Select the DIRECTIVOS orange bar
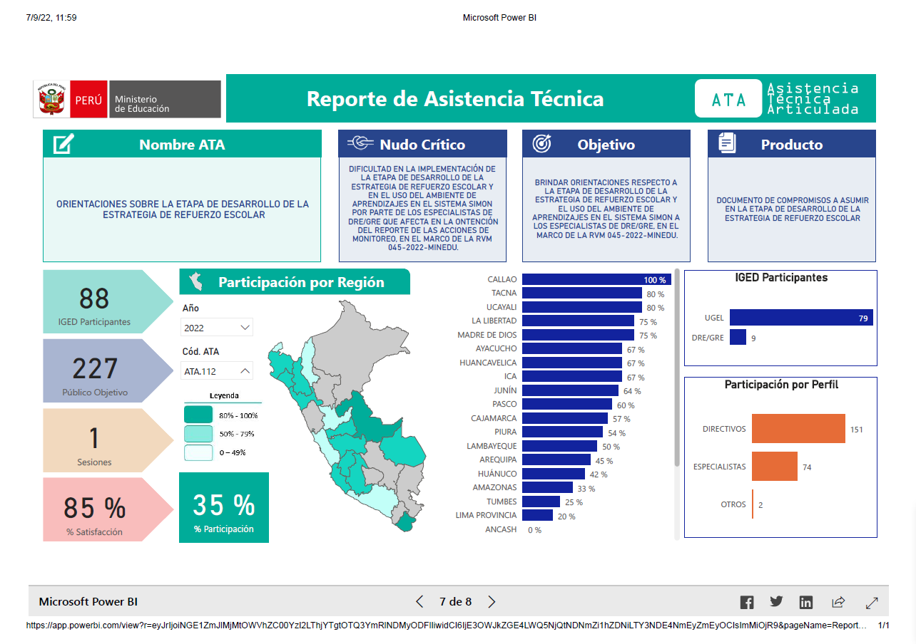 799,429
